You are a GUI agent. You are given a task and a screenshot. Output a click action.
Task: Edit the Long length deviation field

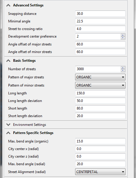(x=100, y=101)
